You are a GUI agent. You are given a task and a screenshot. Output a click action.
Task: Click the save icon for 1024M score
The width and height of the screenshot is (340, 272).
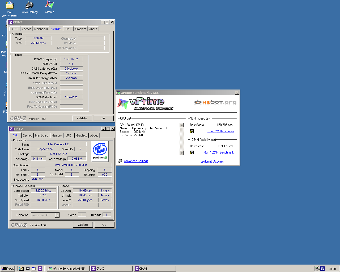[x=192, y=152]
